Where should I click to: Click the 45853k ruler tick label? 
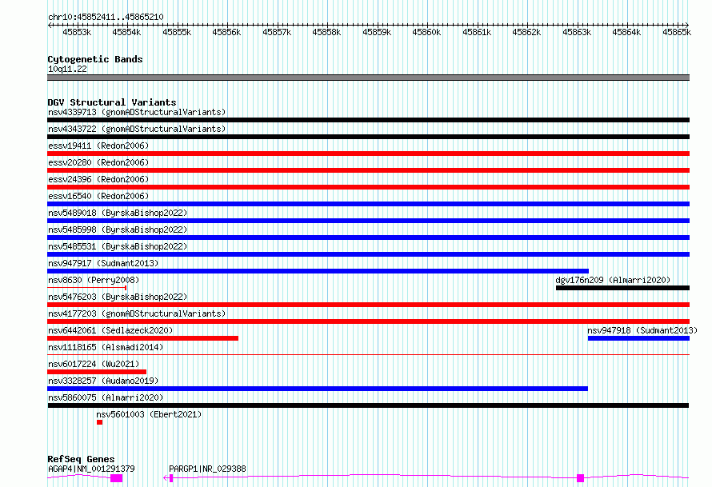tap(77, 32)
